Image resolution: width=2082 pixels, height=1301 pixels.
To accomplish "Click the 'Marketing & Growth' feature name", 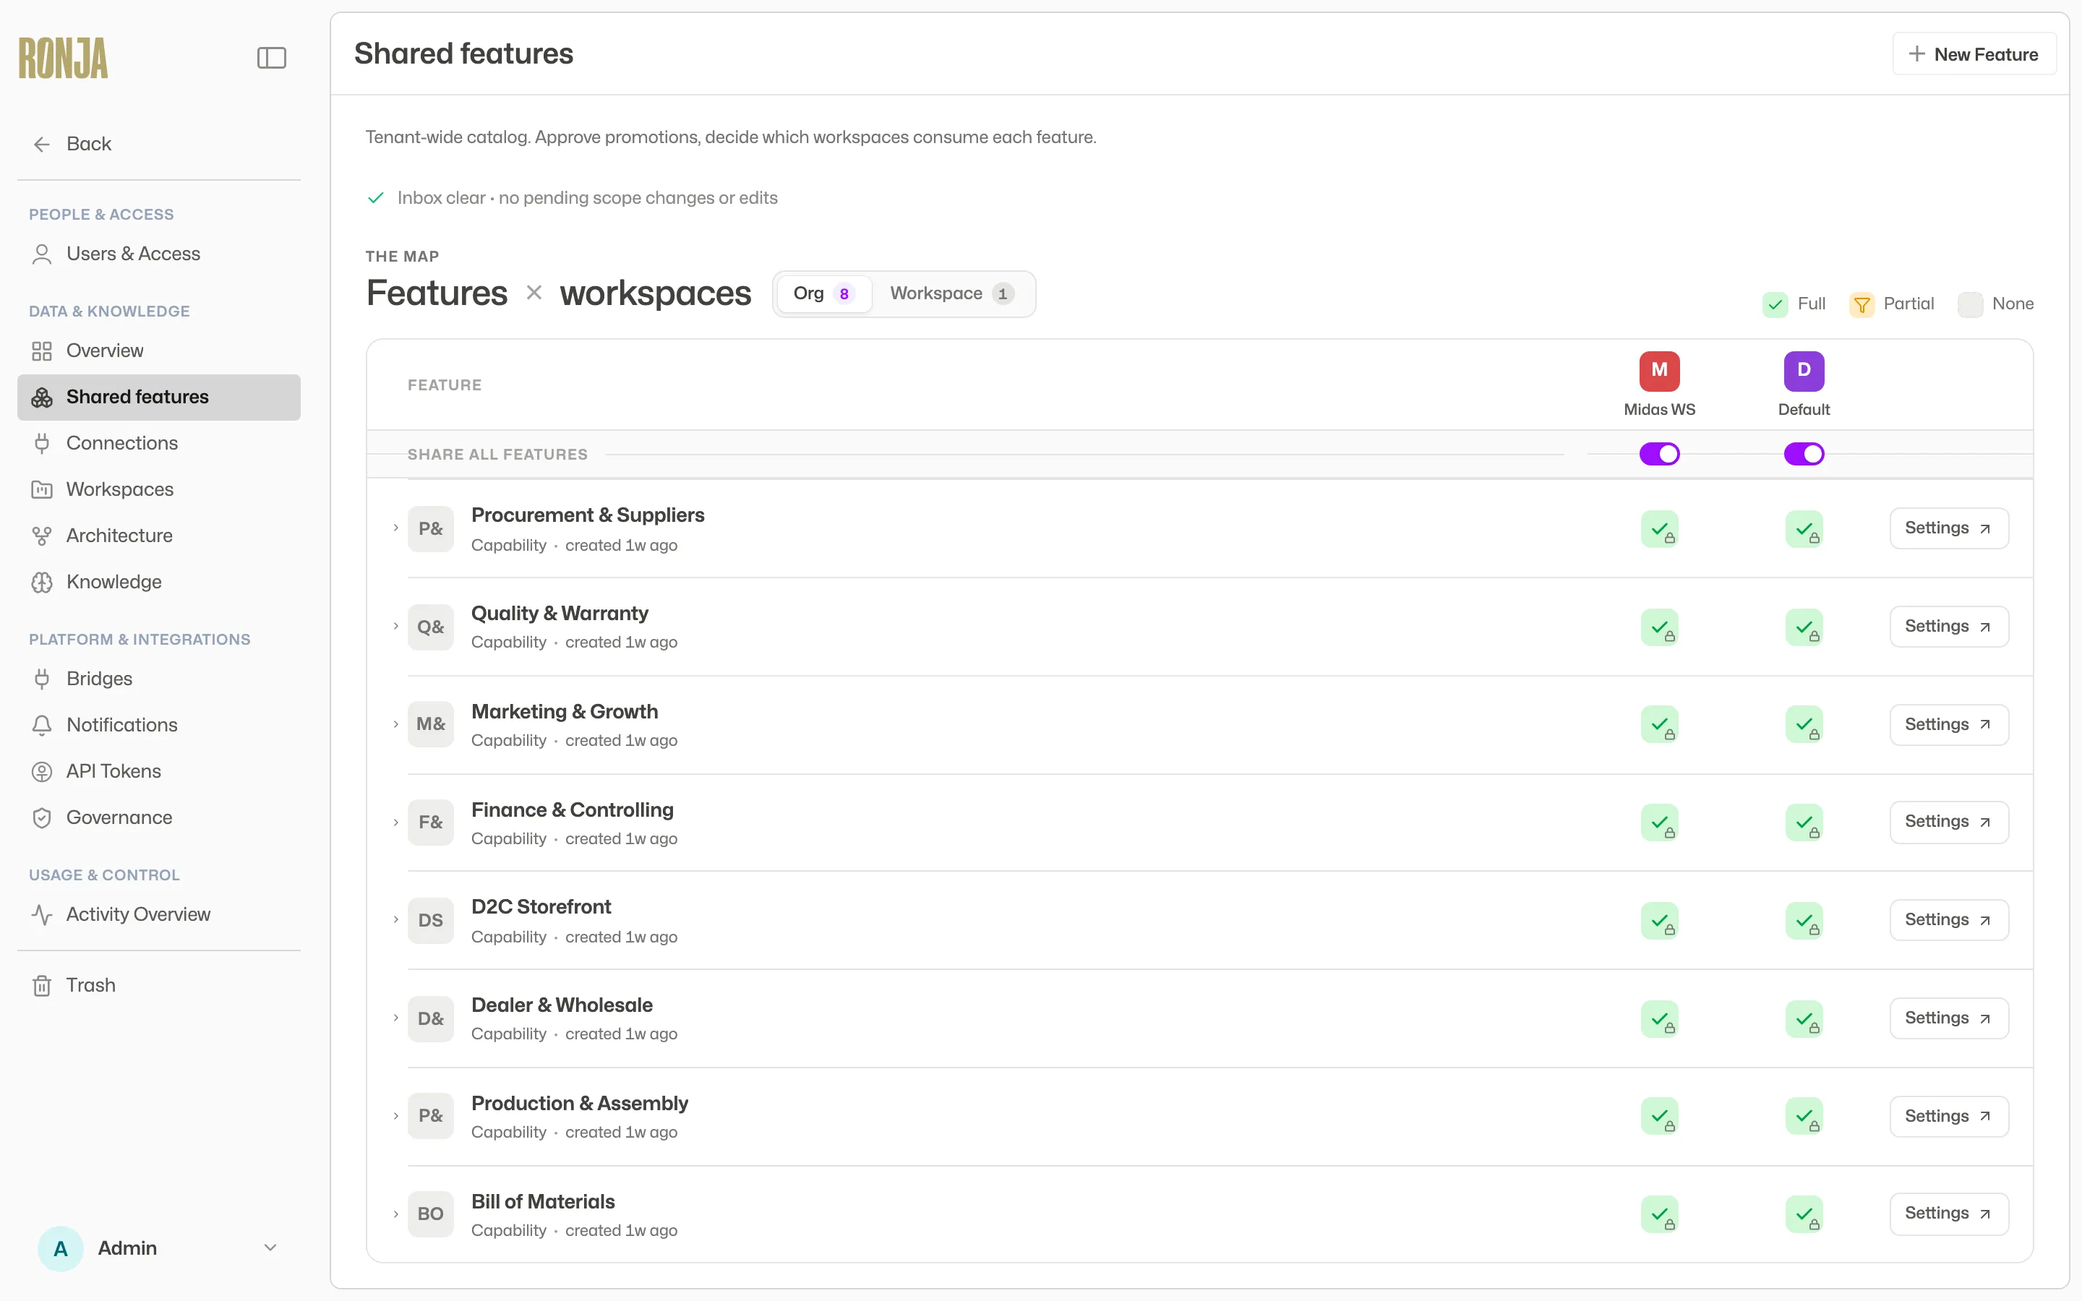I will [x=565, y=712].
